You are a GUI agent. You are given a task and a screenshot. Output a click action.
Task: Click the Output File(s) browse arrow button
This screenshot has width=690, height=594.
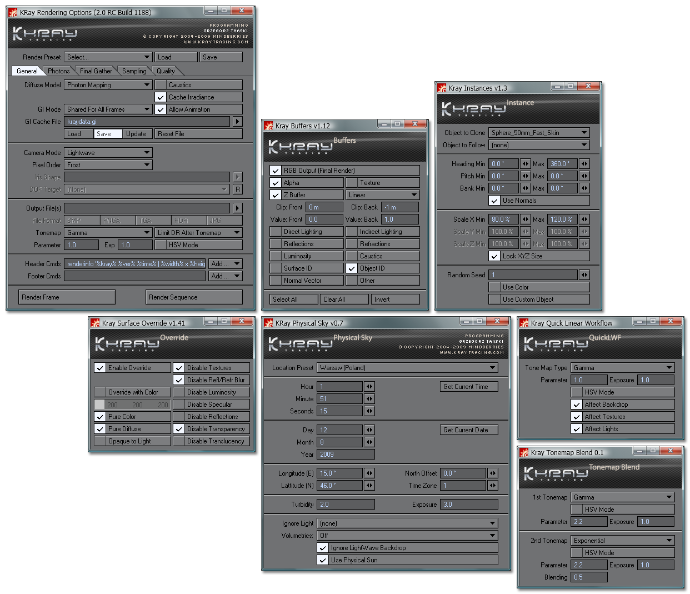point(238,208)
